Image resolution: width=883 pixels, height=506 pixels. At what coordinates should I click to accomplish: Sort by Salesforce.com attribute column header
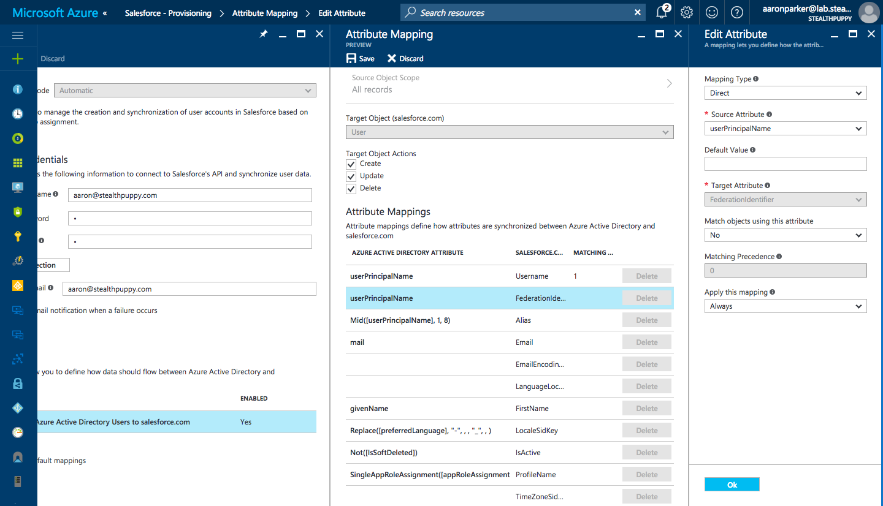pyautogui.click(x=539, y=253)
